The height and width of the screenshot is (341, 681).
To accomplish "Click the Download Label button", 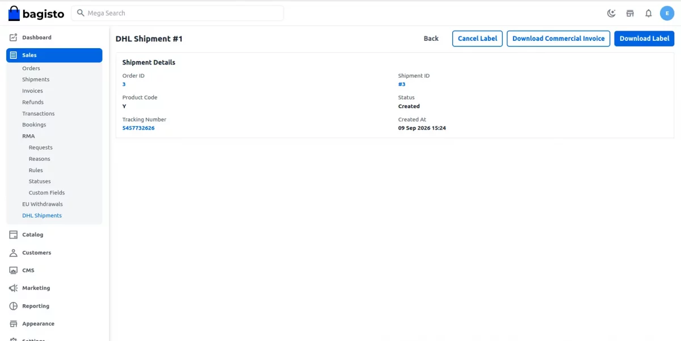I will pyautogui.click(x=644, y=39).
